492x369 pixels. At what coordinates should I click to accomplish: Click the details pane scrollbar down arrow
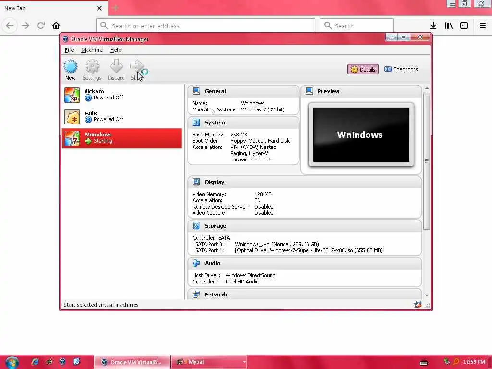427,295
